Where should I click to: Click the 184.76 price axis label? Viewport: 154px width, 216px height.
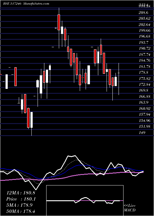click(145, 60)
